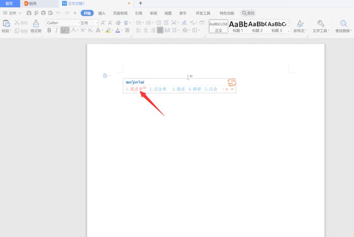Switch to the 页面布局 (Page Layout) tab
Image resolution: width=354 pixels, height=237 pixels.
[120, 13]
